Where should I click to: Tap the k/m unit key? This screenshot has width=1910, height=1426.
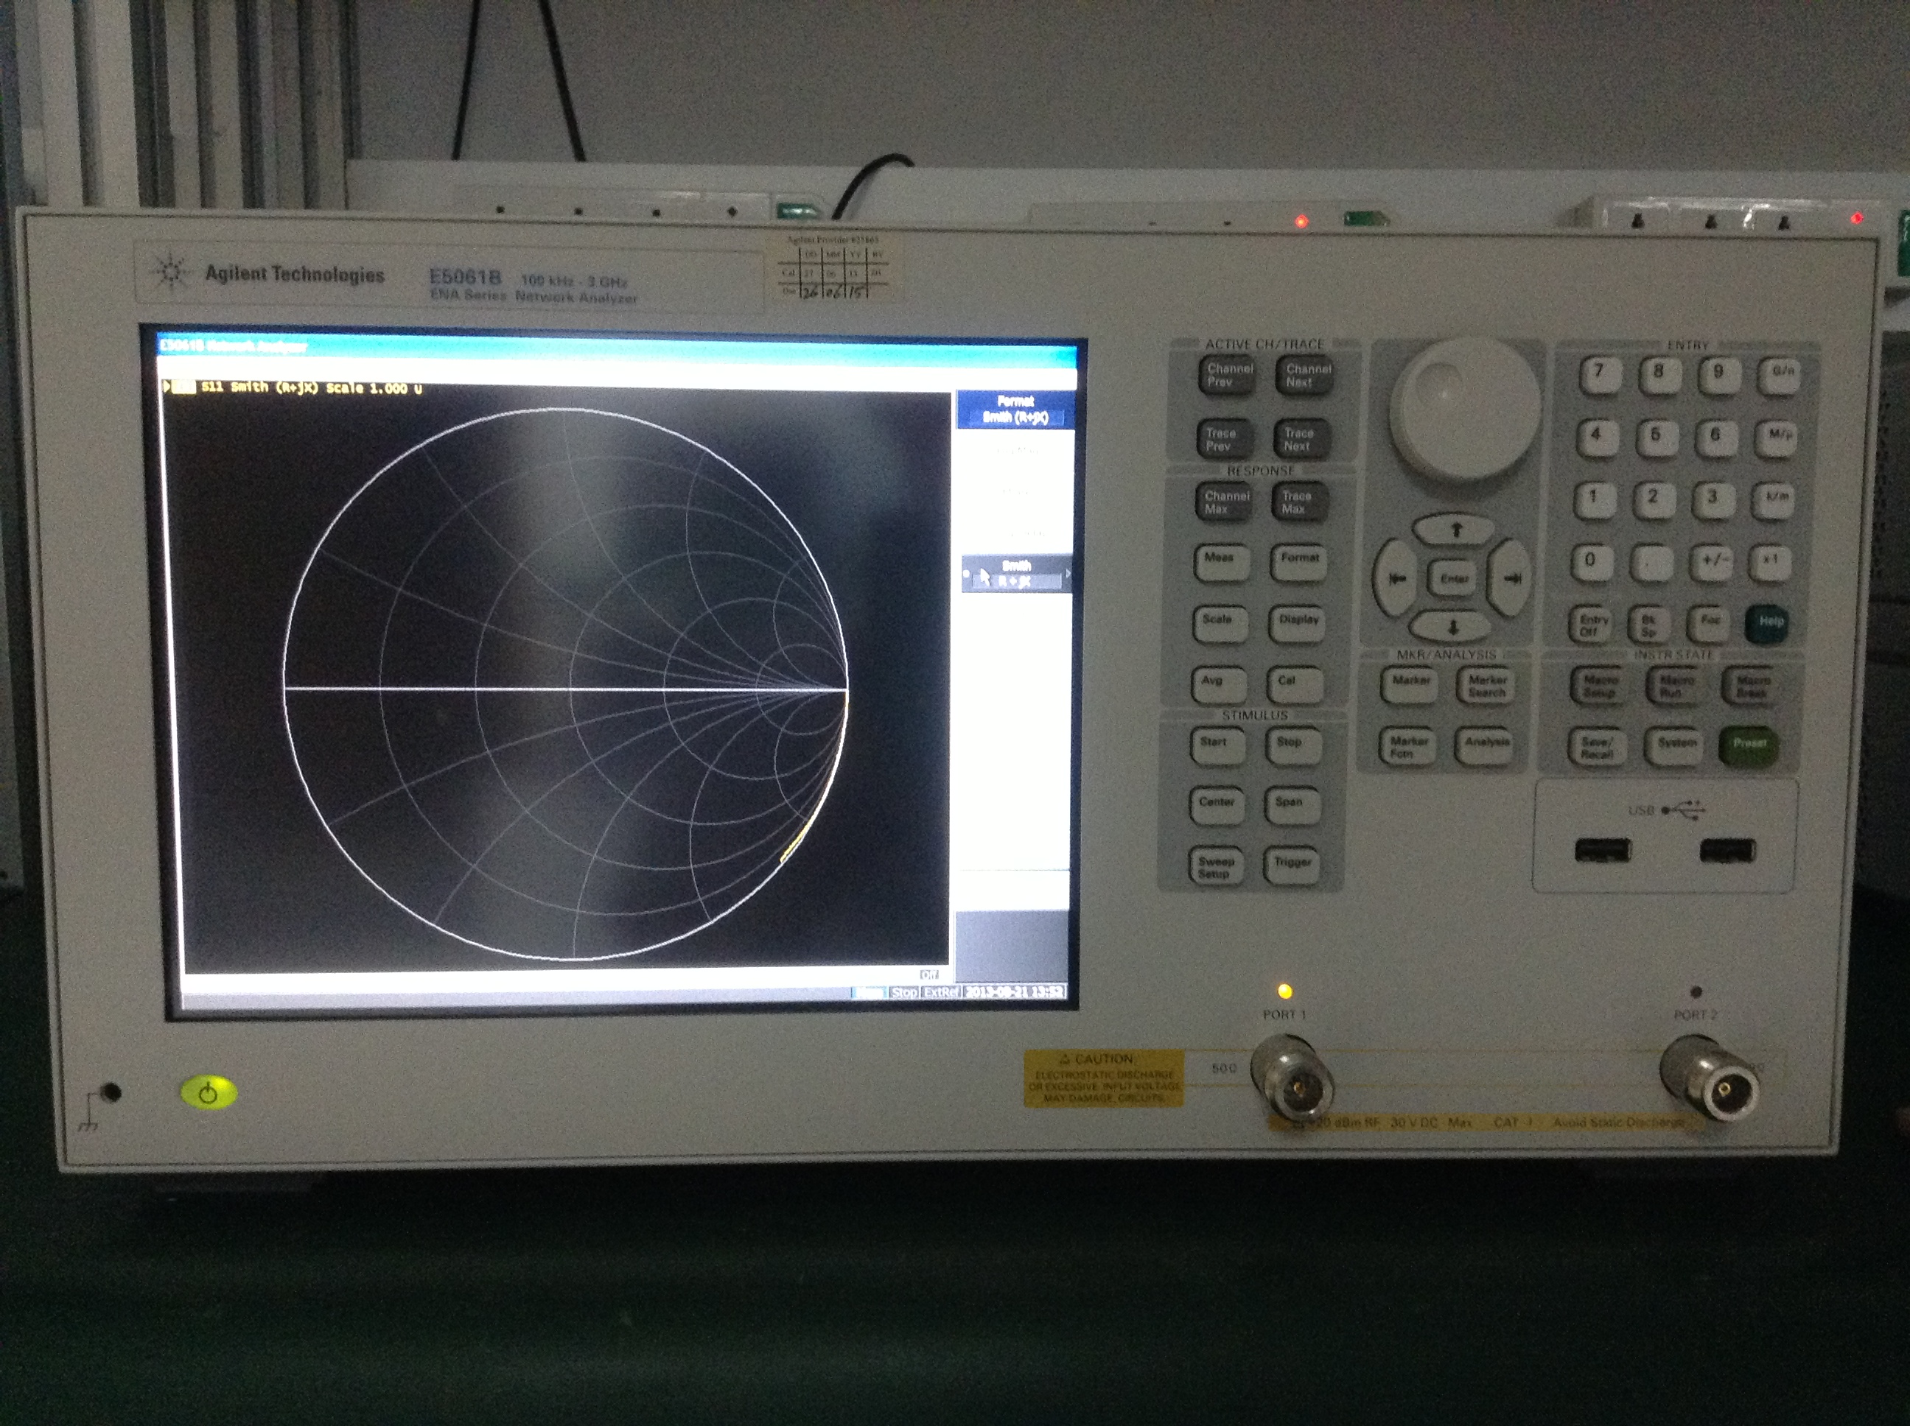[x=1774, y=500]
